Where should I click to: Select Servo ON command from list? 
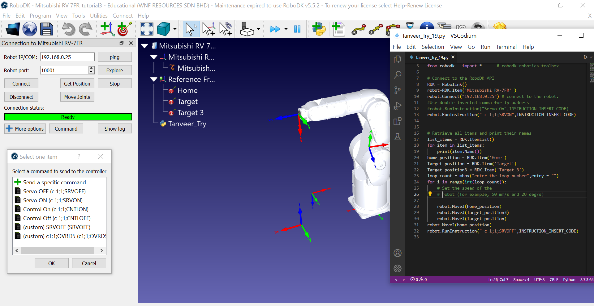53,200
